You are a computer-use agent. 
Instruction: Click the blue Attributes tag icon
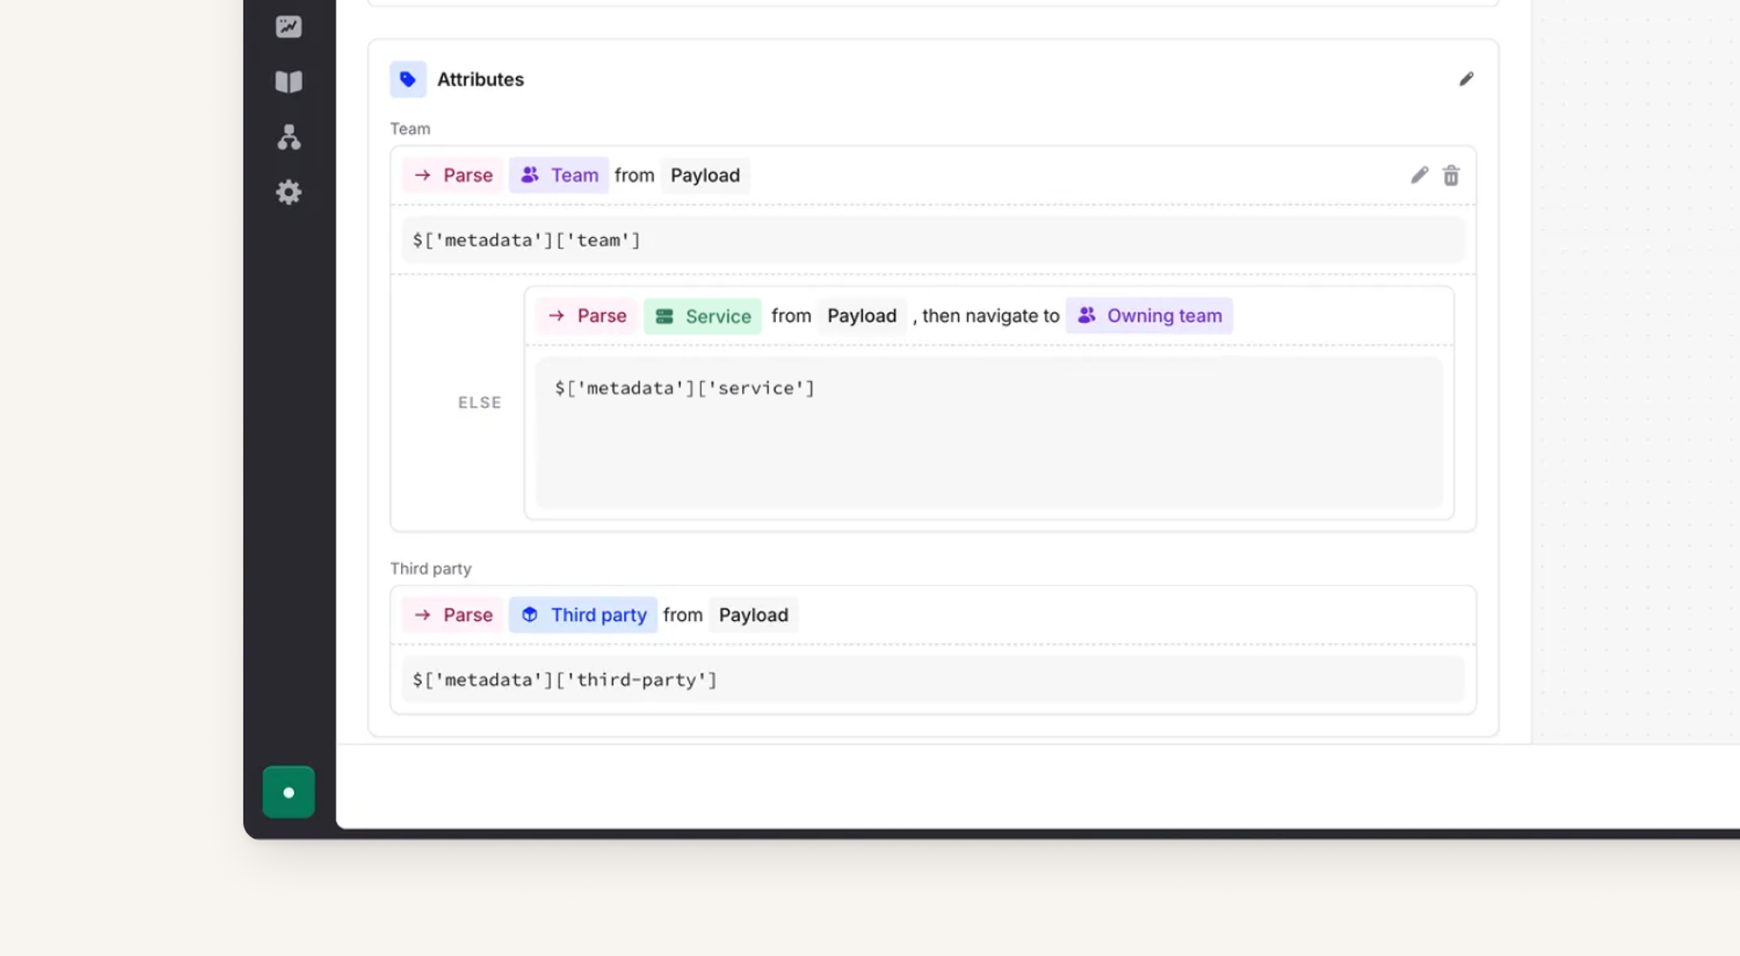[408, 79]
